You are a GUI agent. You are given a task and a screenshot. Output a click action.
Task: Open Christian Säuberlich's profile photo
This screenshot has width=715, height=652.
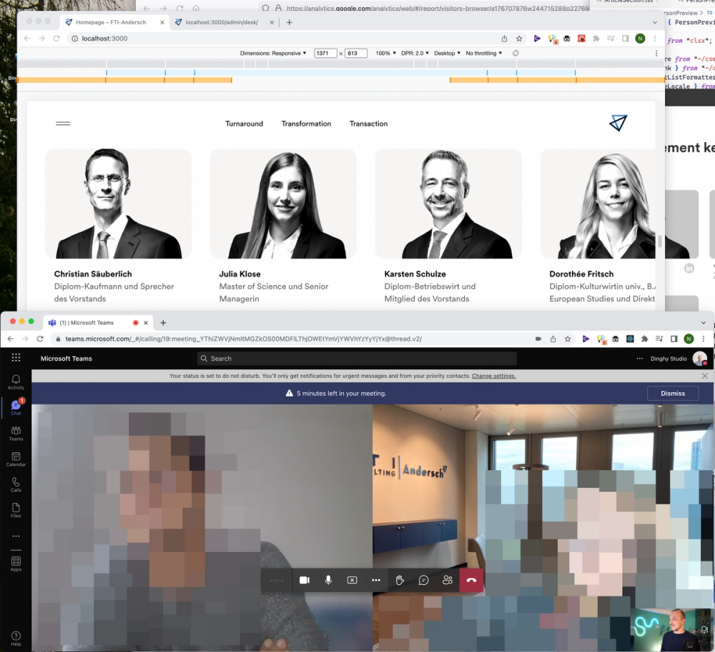tap(118, 204)
